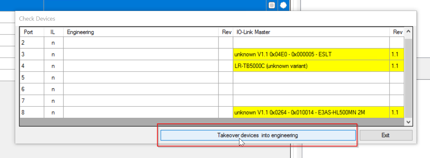Screen dimensions: 430x158
Task: Exit the Check Devices dialog
Action: pyautogui.click(x=386, y=135)
